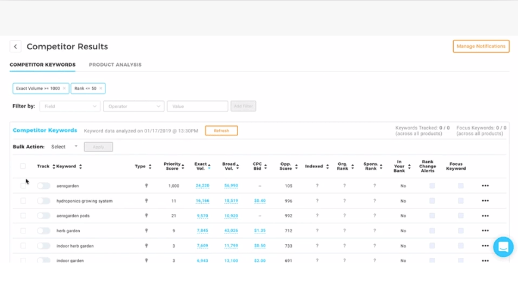Viewport: 518px width, 297px height.
Task: Switch to Competitor Keywords tab
Action: tap(43, 65)
